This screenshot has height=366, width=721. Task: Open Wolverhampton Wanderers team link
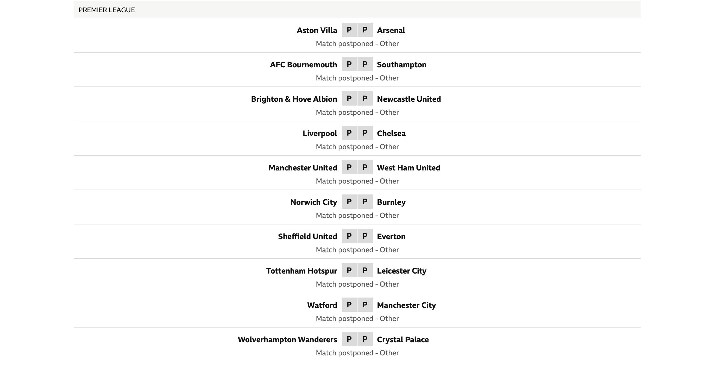coord(287,340)
